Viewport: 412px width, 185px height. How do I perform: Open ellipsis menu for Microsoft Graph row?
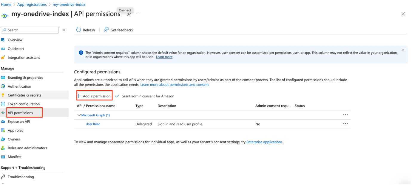tap(345, 115)
